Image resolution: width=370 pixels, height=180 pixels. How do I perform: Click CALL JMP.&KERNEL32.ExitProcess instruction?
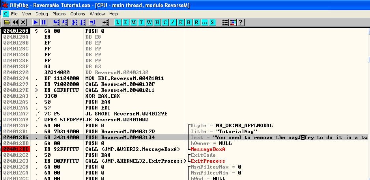pyautogui.click(x=136, y=161)
